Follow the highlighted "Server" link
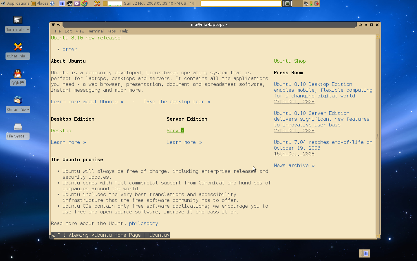Image resolution: width=417 pixels, height=261 pixels. pyautogui.click(x=175, y=130)
